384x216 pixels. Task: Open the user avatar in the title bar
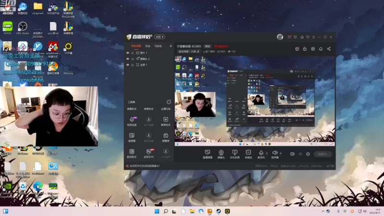(280, 37)
